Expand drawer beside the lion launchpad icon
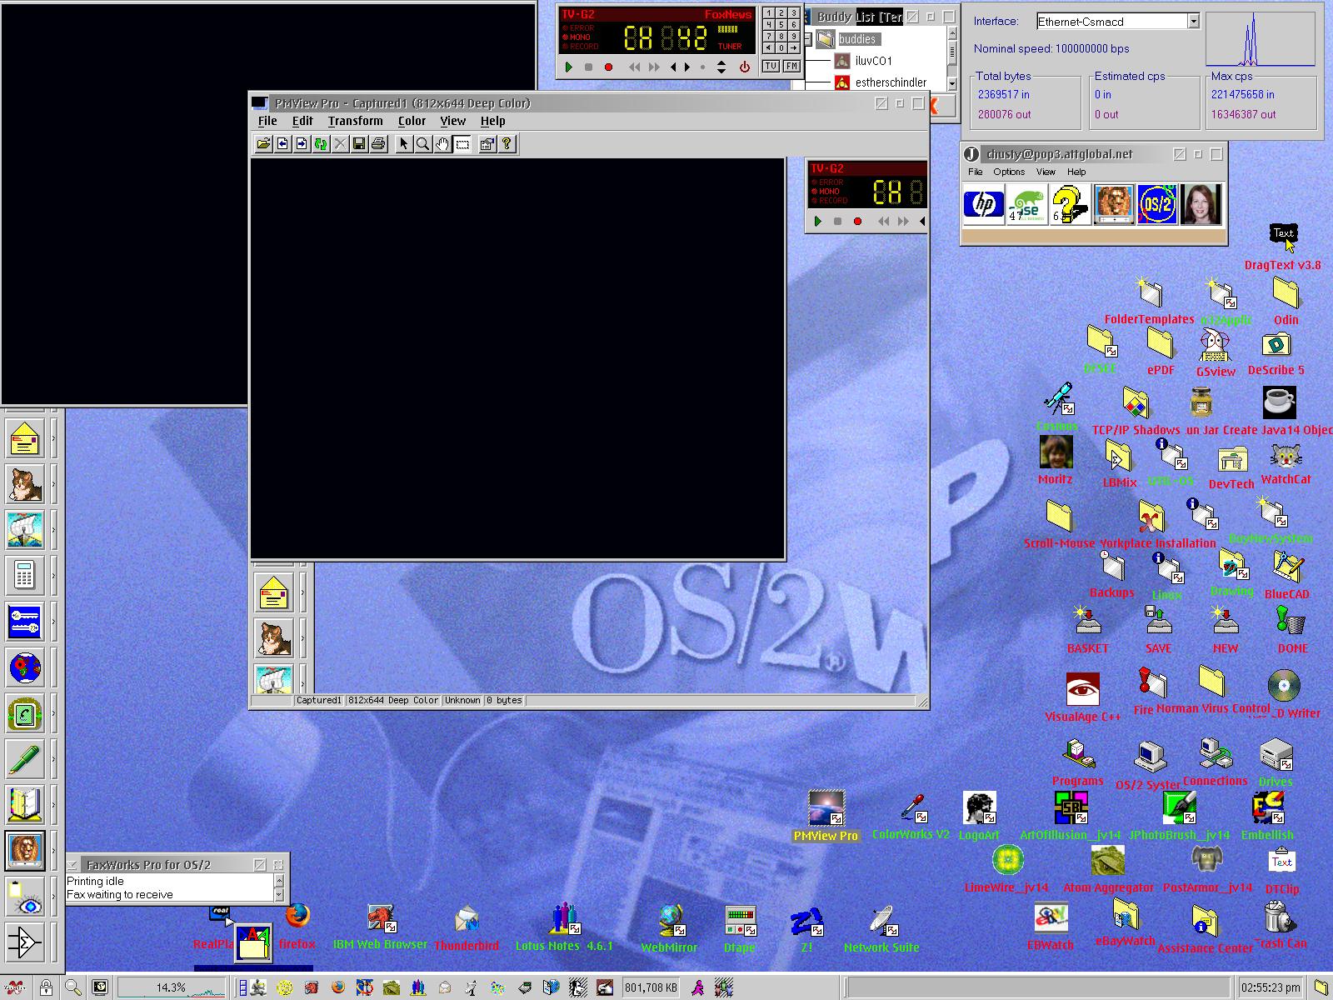 (x=53, y=850)
